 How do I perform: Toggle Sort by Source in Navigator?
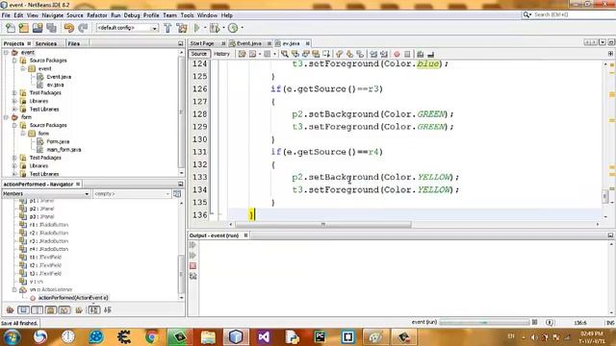108,309
